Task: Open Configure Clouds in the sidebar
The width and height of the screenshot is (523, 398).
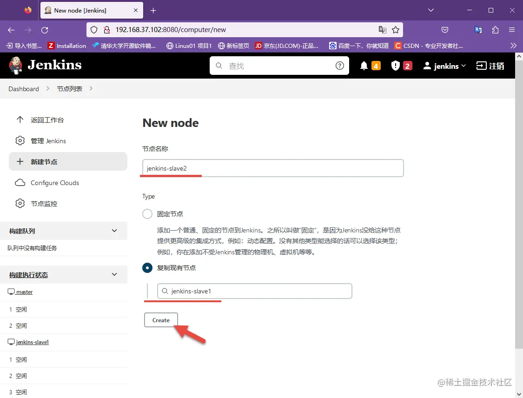Action: point(68,183)
